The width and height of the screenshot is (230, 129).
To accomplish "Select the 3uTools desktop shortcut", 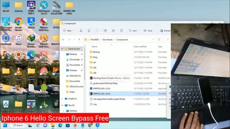I will tap(31, 23).
